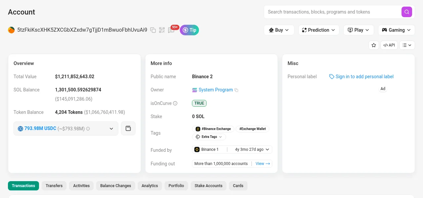Expand the Gaming menu

pyautogui.click(x=397, y=30)
